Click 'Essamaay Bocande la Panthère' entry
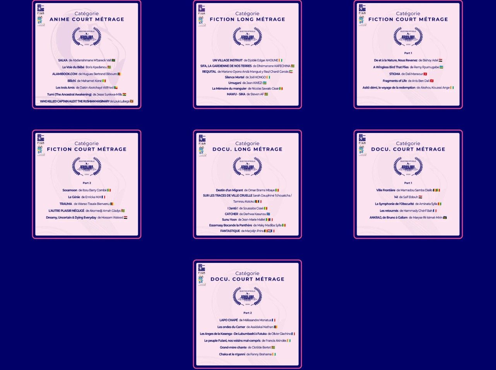This screenshot has width=496, height=370. coord(247,225)
